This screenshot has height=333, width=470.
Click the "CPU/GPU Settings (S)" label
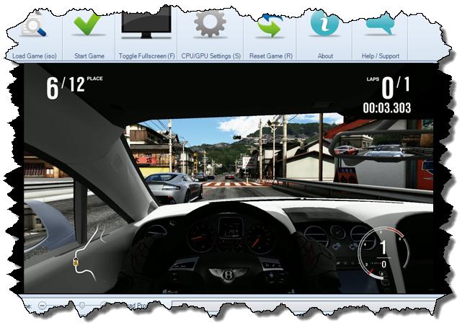click(210, 55)
